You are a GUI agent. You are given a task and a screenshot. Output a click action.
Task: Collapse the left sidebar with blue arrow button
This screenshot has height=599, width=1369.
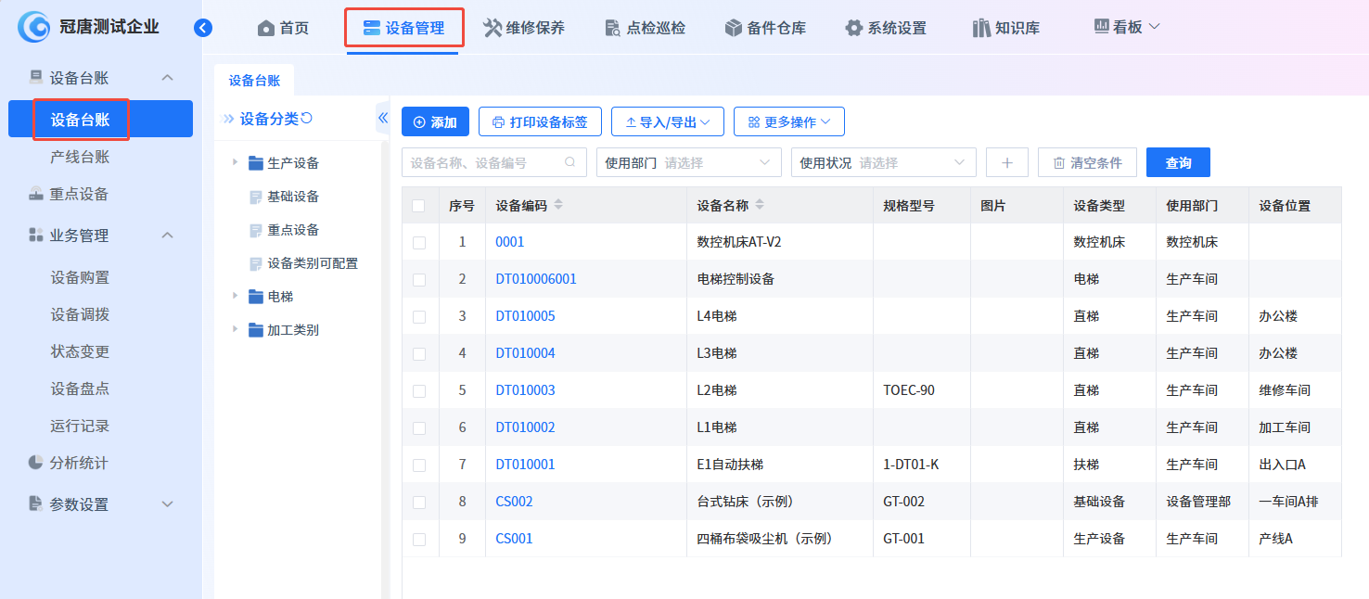(203, 28)
